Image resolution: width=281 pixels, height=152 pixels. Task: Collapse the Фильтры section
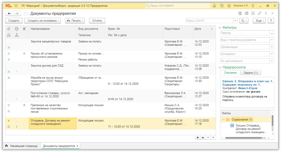tap(220, 27)
